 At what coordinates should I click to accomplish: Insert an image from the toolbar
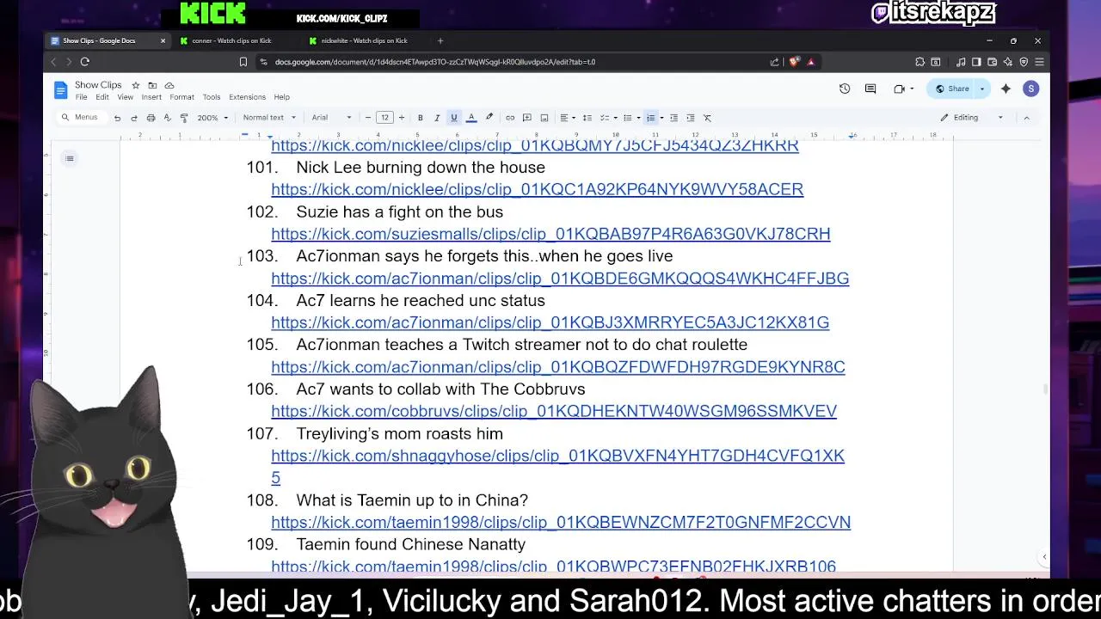point(544,118)
